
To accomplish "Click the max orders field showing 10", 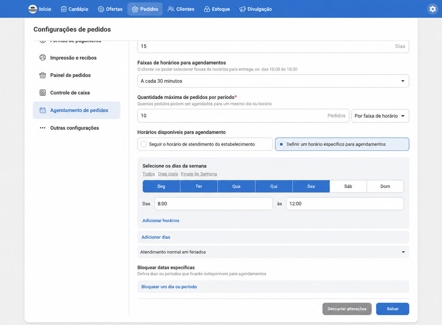I will (243, 116).
